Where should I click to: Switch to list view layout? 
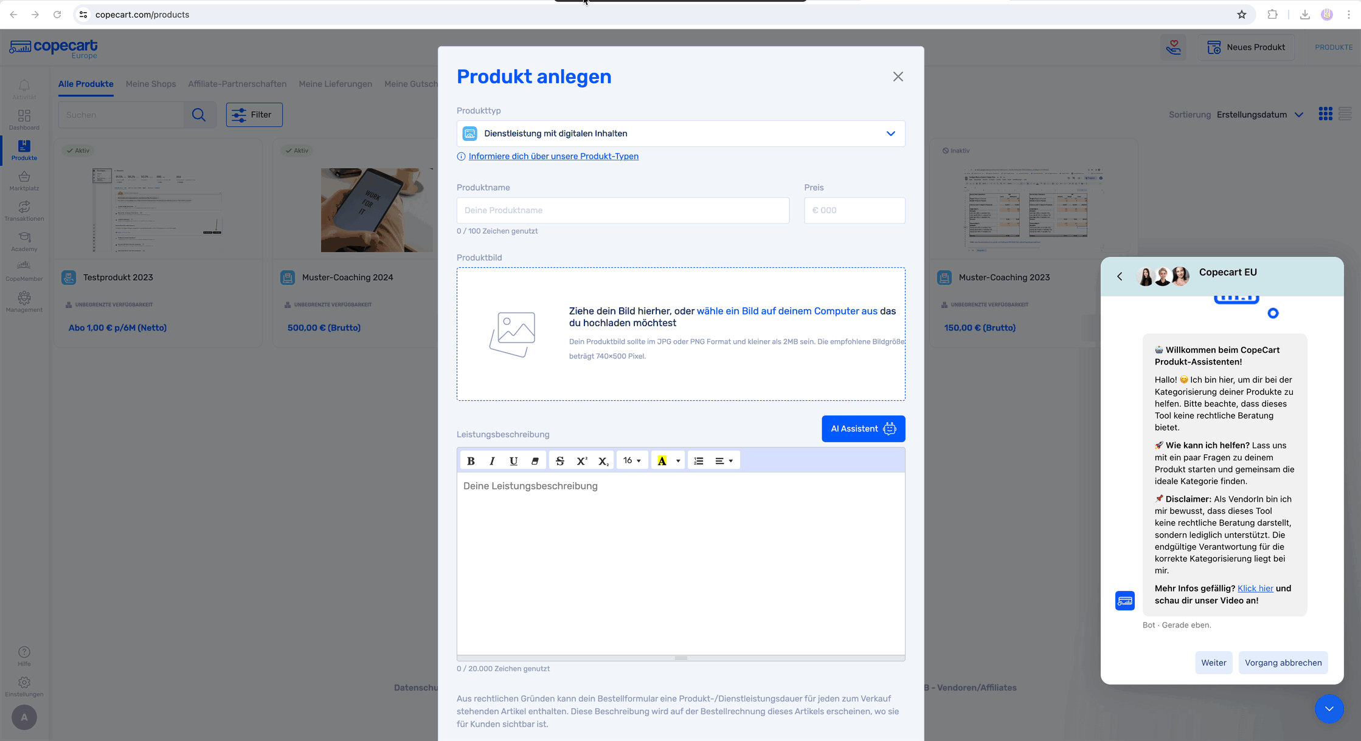(1345, 114)
